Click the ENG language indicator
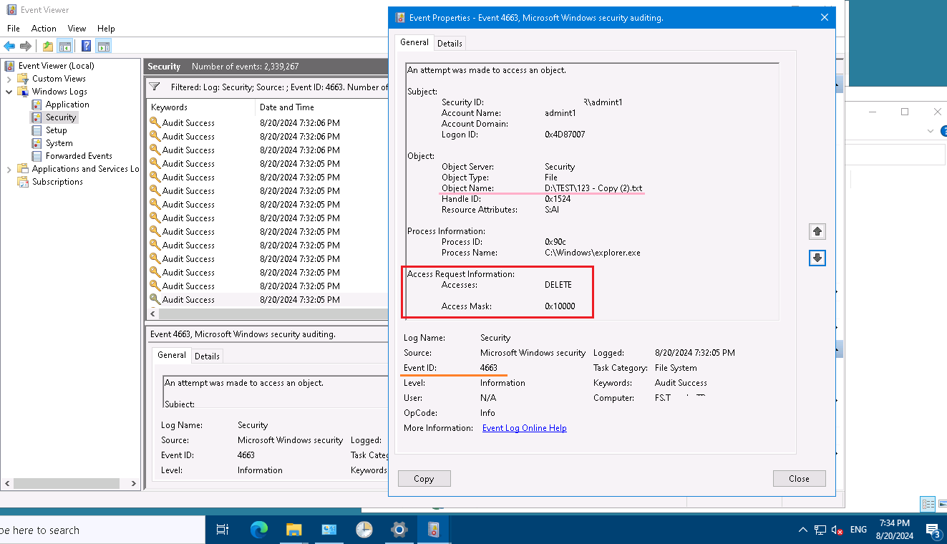The height and width of the screenshot is (544, 947). coord(858,530)
